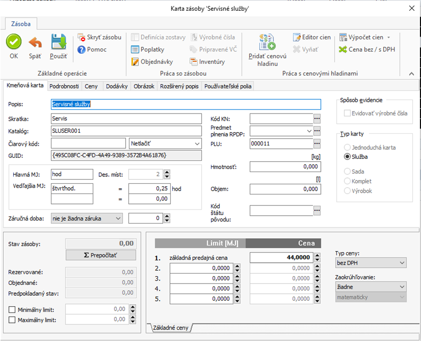Open the Dodávky tab
The image size is (421, 341).
pyautogui.click(x=117, y=86)
